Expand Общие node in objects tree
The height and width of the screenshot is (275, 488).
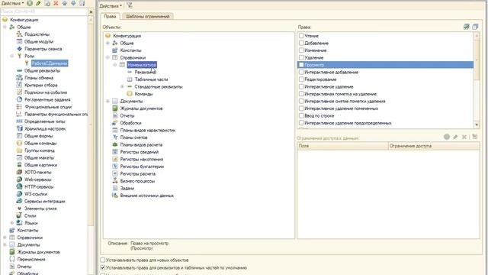(108, 43)
